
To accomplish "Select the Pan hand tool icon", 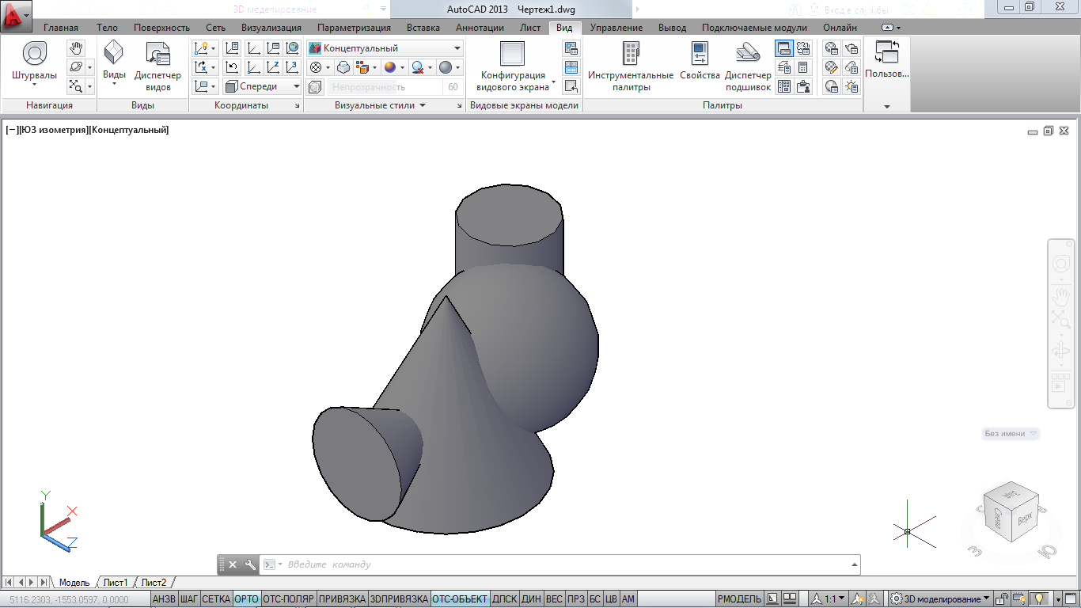I will 76,48.
